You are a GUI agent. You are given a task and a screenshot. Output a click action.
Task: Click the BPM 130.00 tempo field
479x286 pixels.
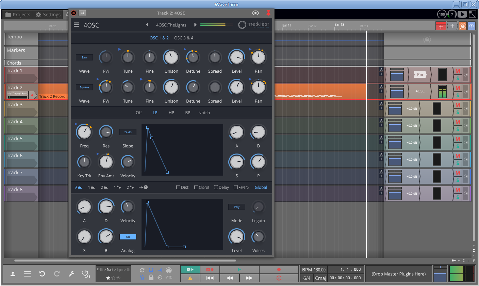314,270
